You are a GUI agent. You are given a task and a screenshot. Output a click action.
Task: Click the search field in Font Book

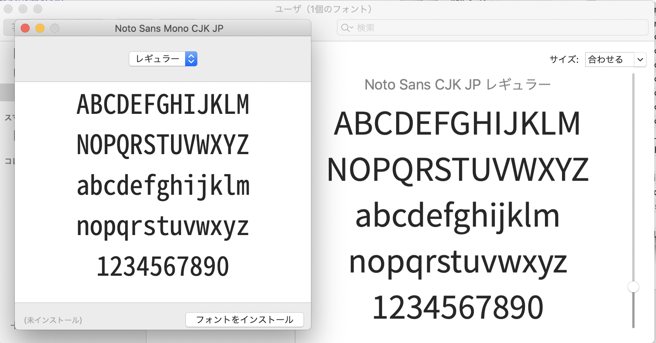point(492,28)
